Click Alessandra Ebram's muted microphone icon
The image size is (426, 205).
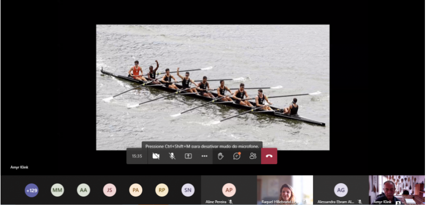click(x=360, y=202)
